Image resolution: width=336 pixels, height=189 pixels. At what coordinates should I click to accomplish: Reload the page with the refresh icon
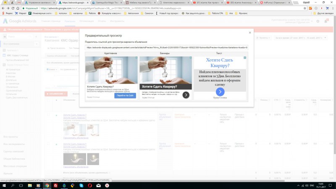[x=13, y=8]
